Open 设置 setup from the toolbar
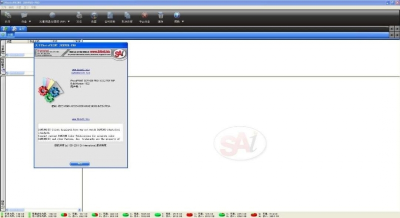The height and width of the screenshot is (218, 400). coord(94,15)
